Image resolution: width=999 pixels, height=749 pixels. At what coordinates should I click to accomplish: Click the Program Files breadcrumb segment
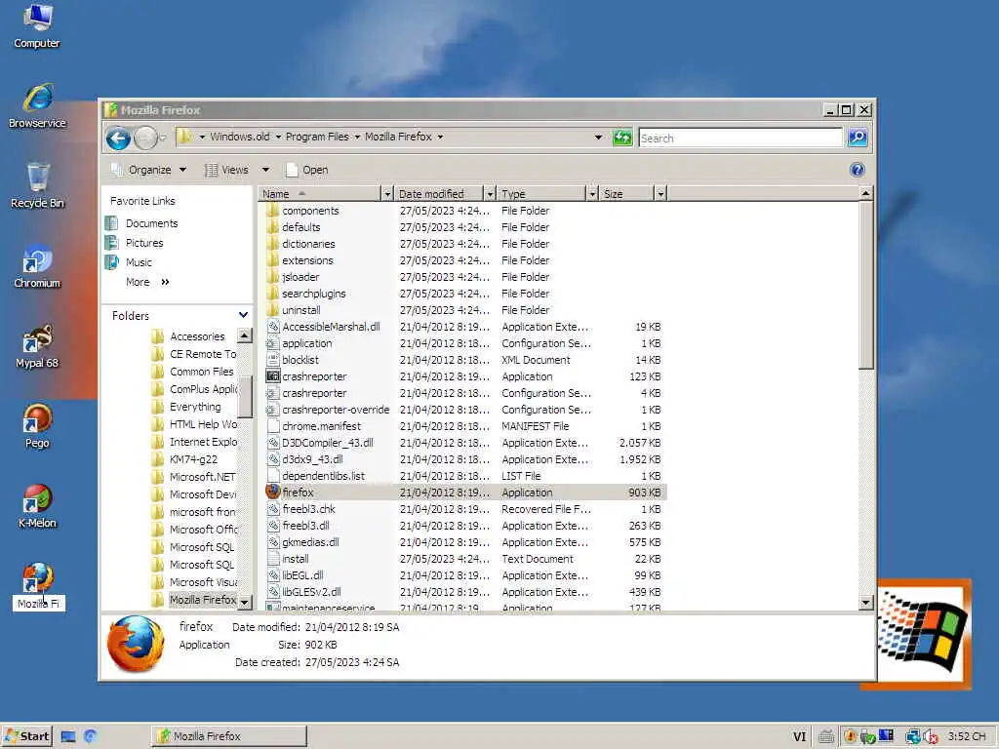pyautogui.click(x=317, y=137)
